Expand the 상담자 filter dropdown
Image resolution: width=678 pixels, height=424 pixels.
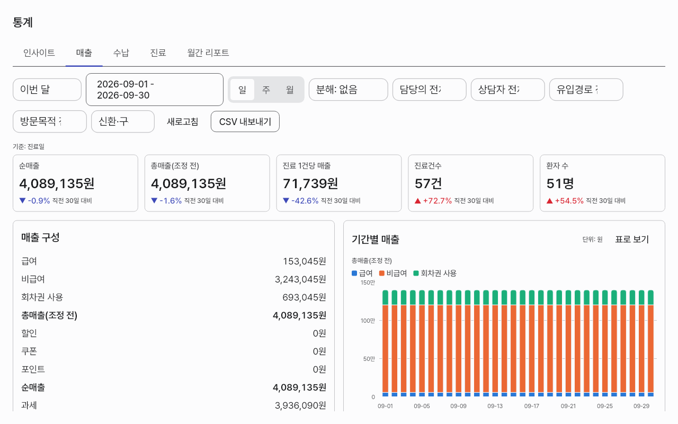pos(508,90)
